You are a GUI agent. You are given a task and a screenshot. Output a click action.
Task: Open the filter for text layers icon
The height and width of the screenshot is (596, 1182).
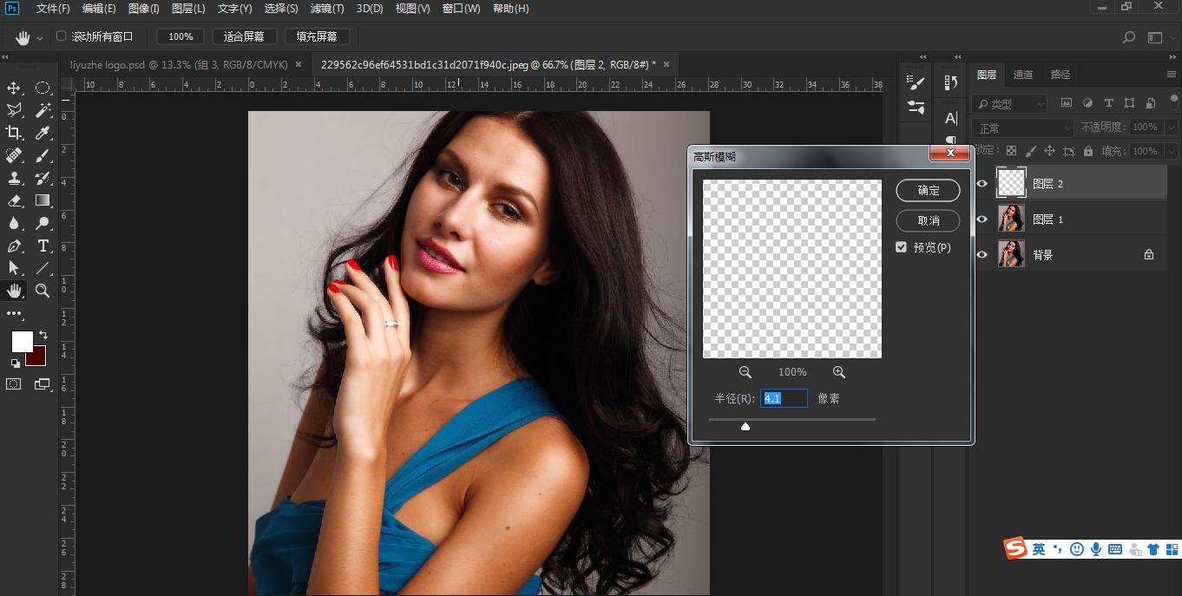point(1107,103)
